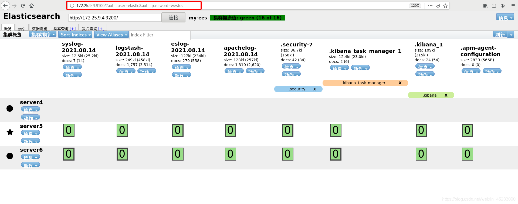This screenshot has width=518, height=204.
Task: Open the page actions three-dot menu
Action: click(430, 6)
